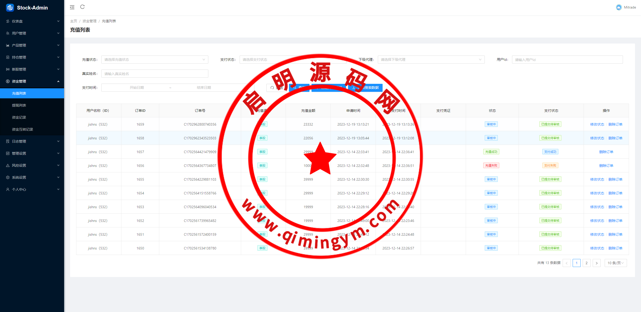Click the dashboard icon beside 仪表盘
Image resolution: width=641 pixels, height=312 pixels.
(x=8, y=21)
